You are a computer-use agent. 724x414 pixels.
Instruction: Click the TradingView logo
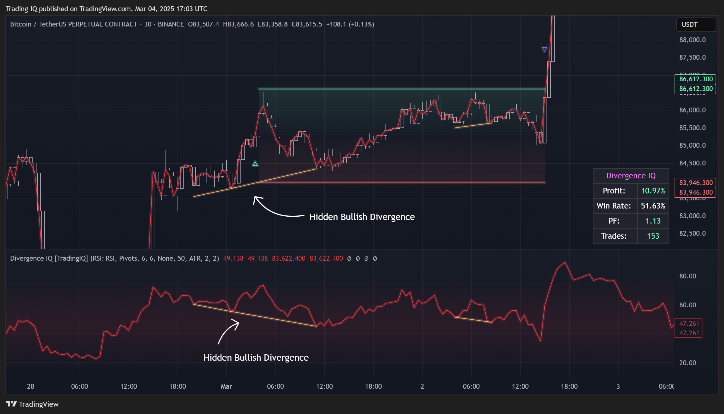[32, 404]
